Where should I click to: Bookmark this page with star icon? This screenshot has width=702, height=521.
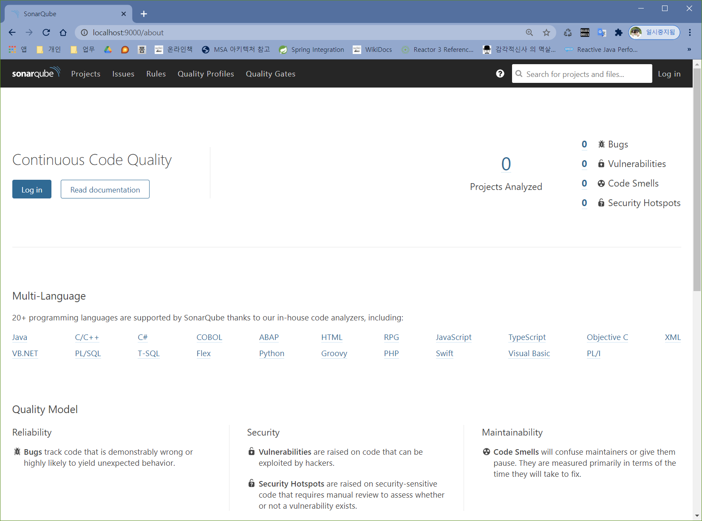[546, 32]
